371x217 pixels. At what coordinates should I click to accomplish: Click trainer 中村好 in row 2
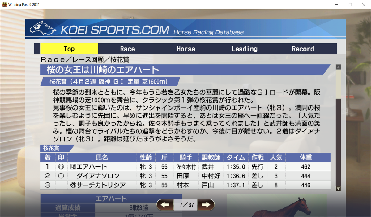coord(211,176)
